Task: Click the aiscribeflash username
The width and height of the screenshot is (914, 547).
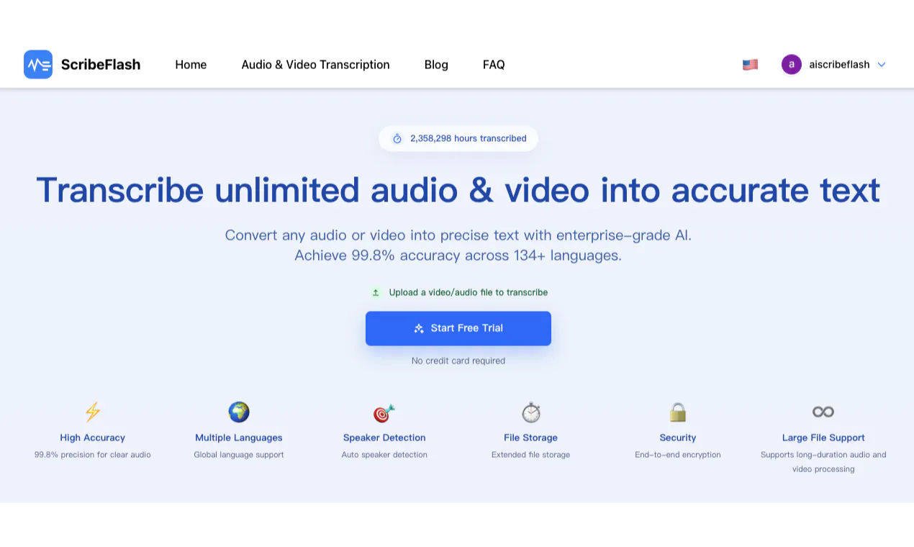Action: 839,65
